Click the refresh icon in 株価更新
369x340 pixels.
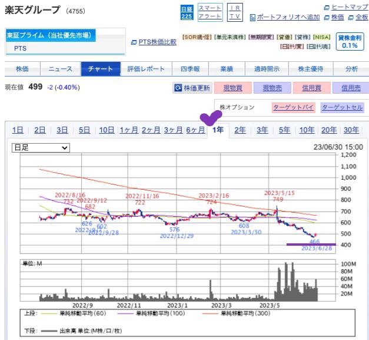click(178, 88)
